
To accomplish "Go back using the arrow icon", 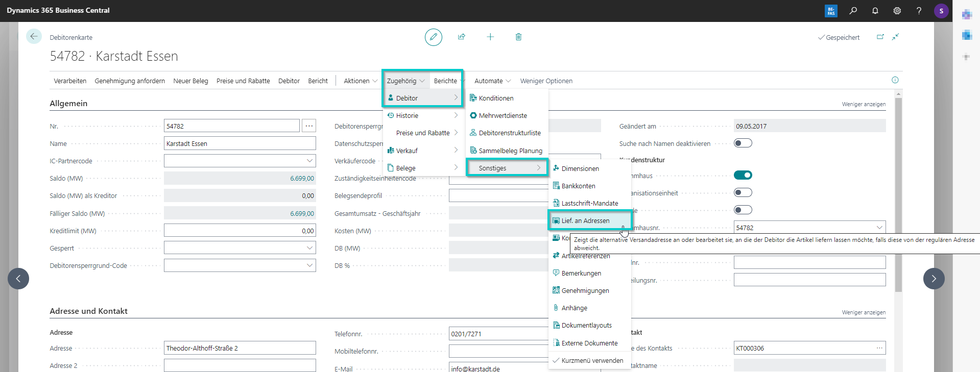I will click(34, 36).
